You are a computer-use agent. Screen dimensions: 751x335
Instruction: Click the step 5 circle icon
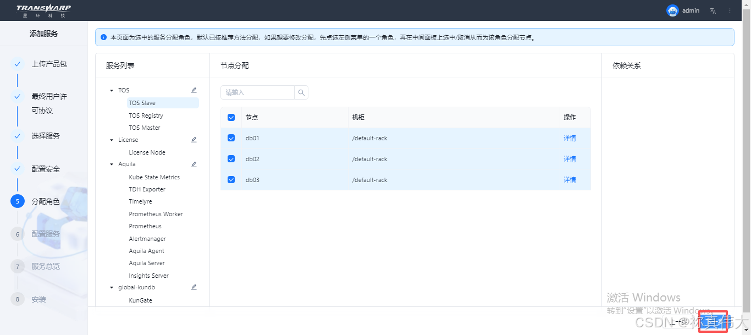pyautogui.click(x=17, y=201)
